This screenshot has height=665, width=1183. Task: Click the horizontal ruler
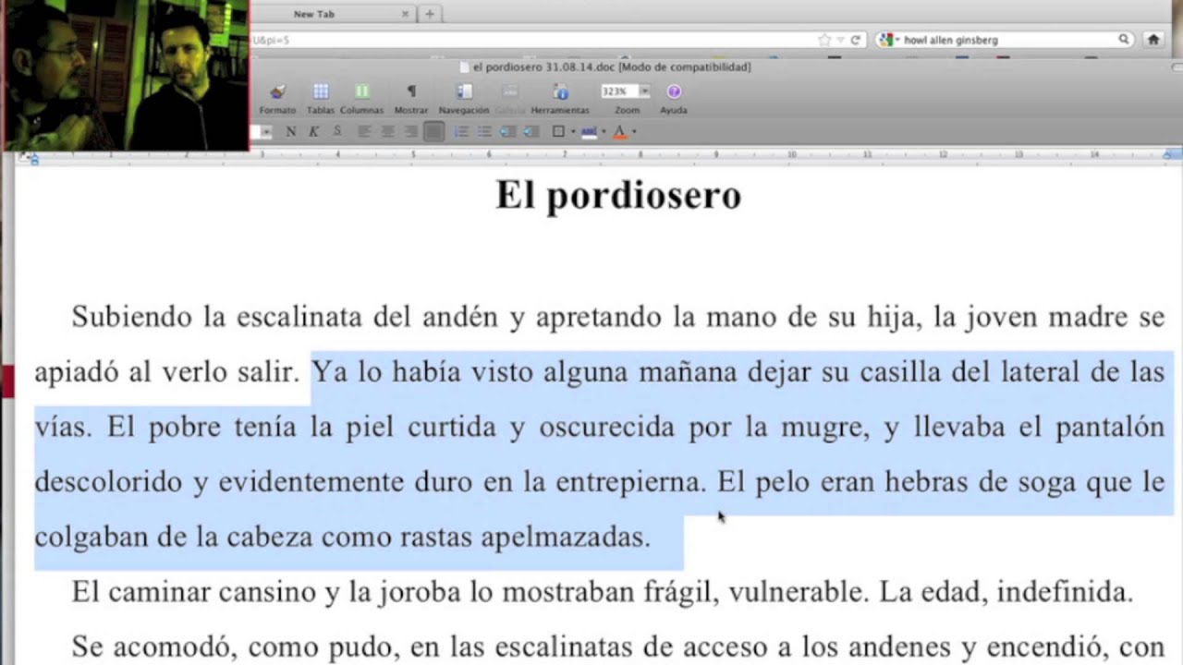tap(599, 155)
